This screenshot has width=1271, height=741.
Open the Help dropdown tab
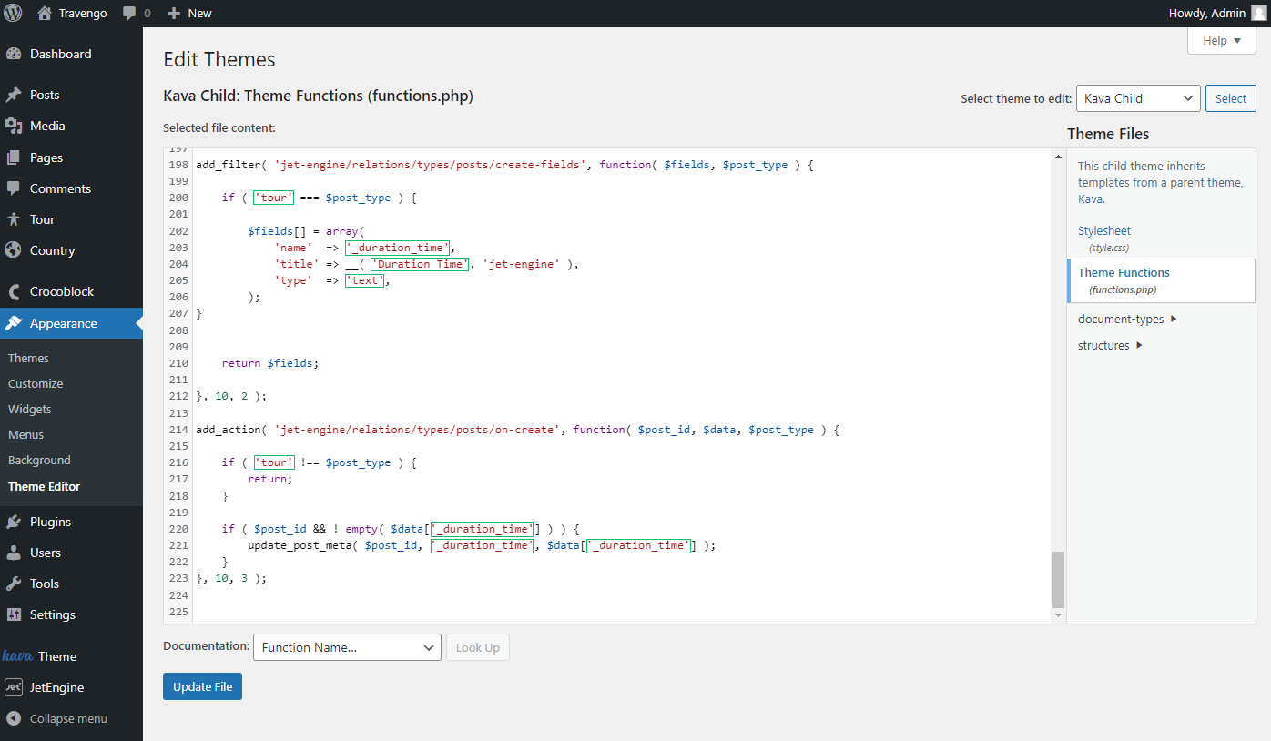pos(1222,41)
